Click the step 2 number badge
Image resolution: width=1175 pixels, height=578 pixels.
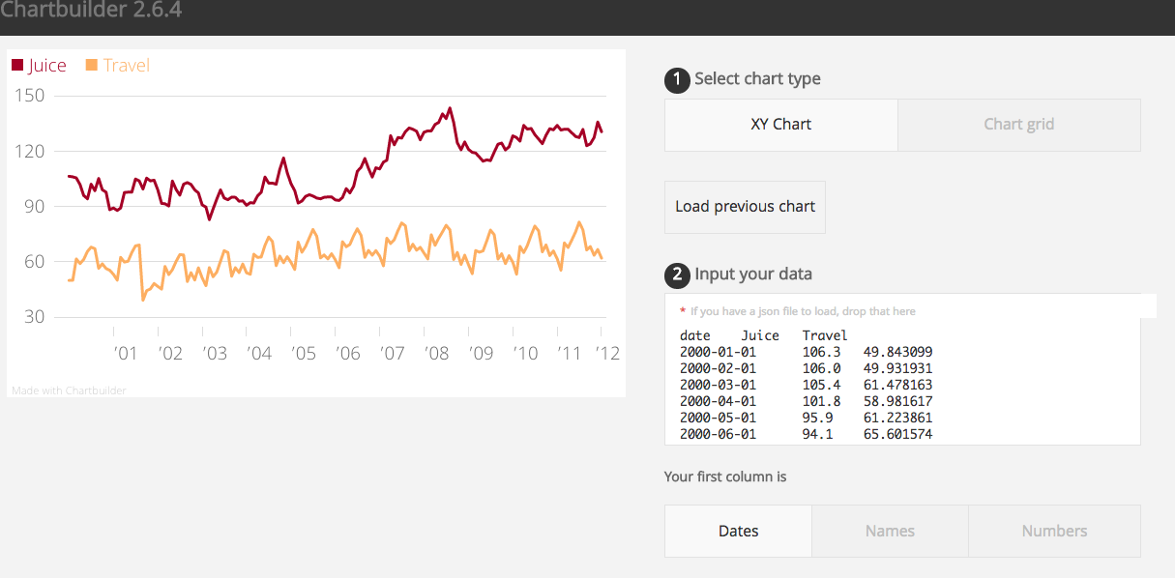(677, 275)
